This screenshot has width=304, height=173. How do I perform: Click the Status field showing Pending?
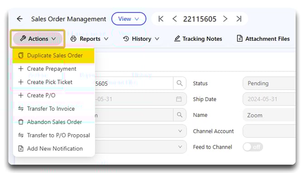(269, 83)
